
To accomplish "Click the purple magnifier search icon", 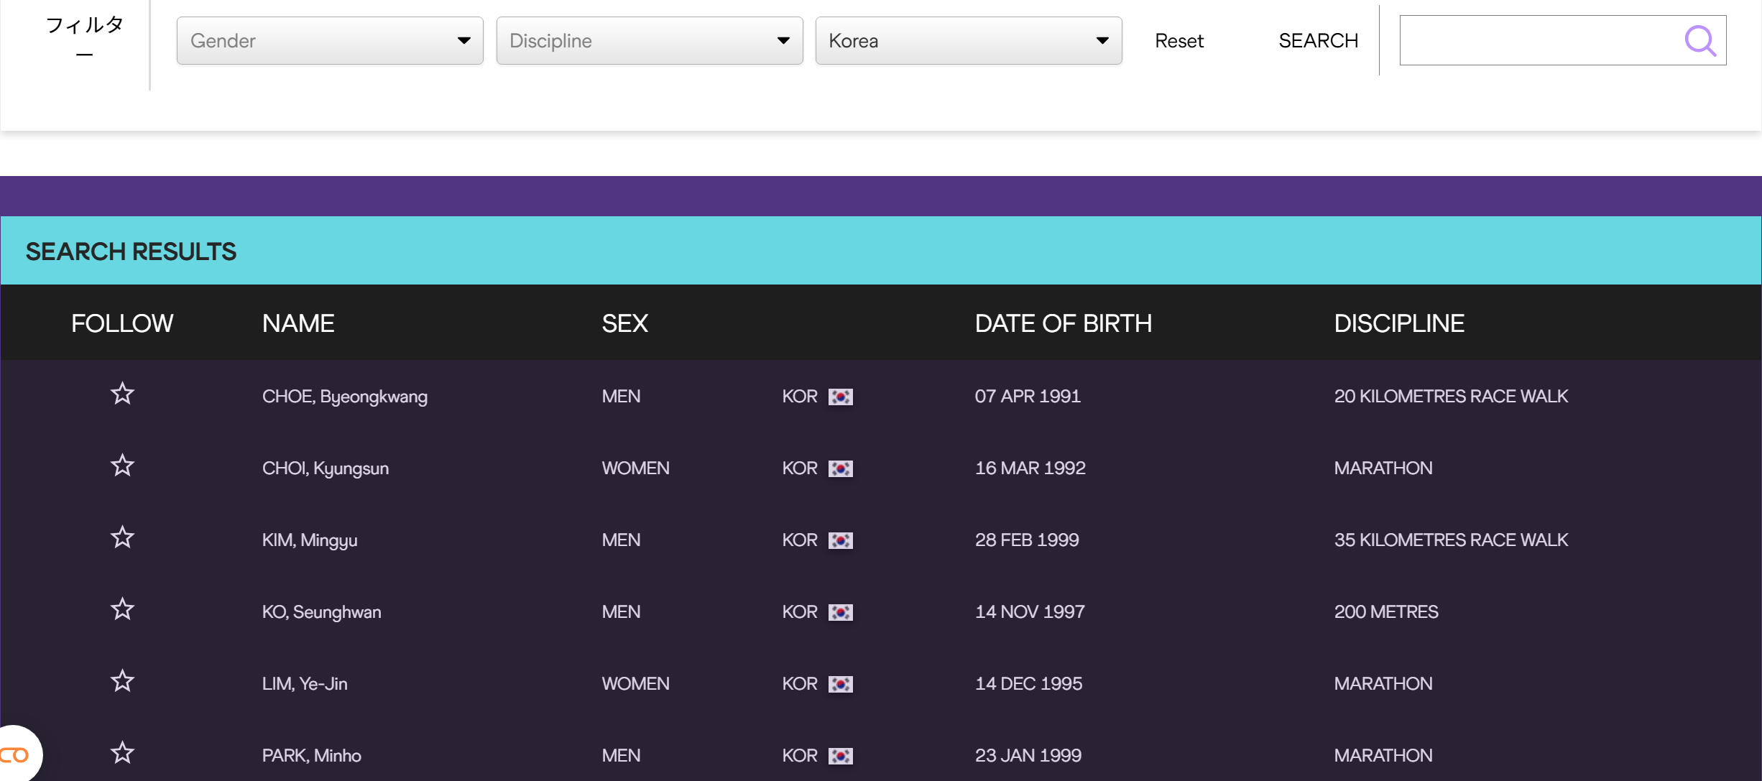I will click(1699, 41).
